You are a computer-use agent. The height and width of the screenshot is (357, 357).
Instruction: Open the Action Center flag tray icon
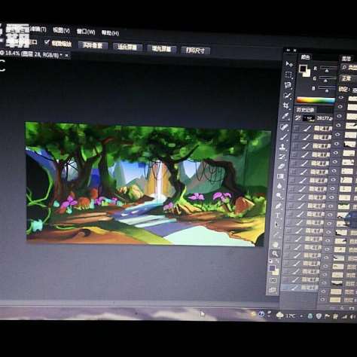[327, 316]
